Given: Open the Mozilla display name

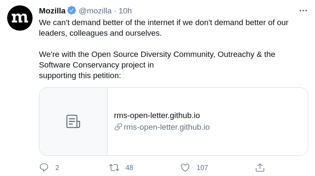Looking at the screenshot, I should point(52,11).
